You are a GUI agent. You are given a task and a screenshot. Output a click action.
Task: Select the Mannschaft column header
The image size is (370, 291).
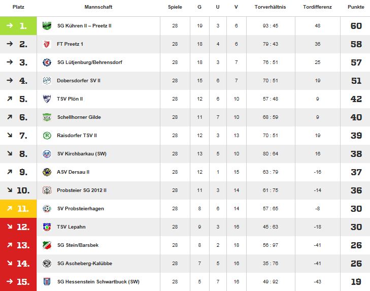98,7
